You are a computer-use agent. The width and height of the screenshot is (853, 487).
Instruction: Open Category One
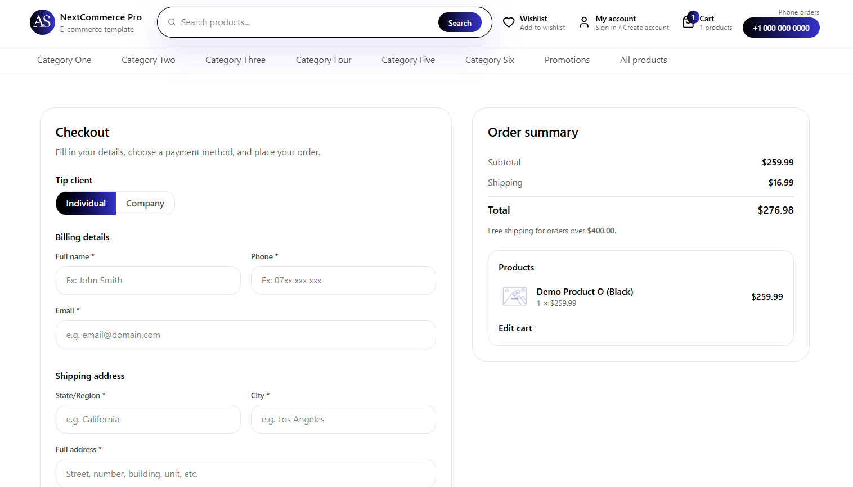click(x=64, y=60)
